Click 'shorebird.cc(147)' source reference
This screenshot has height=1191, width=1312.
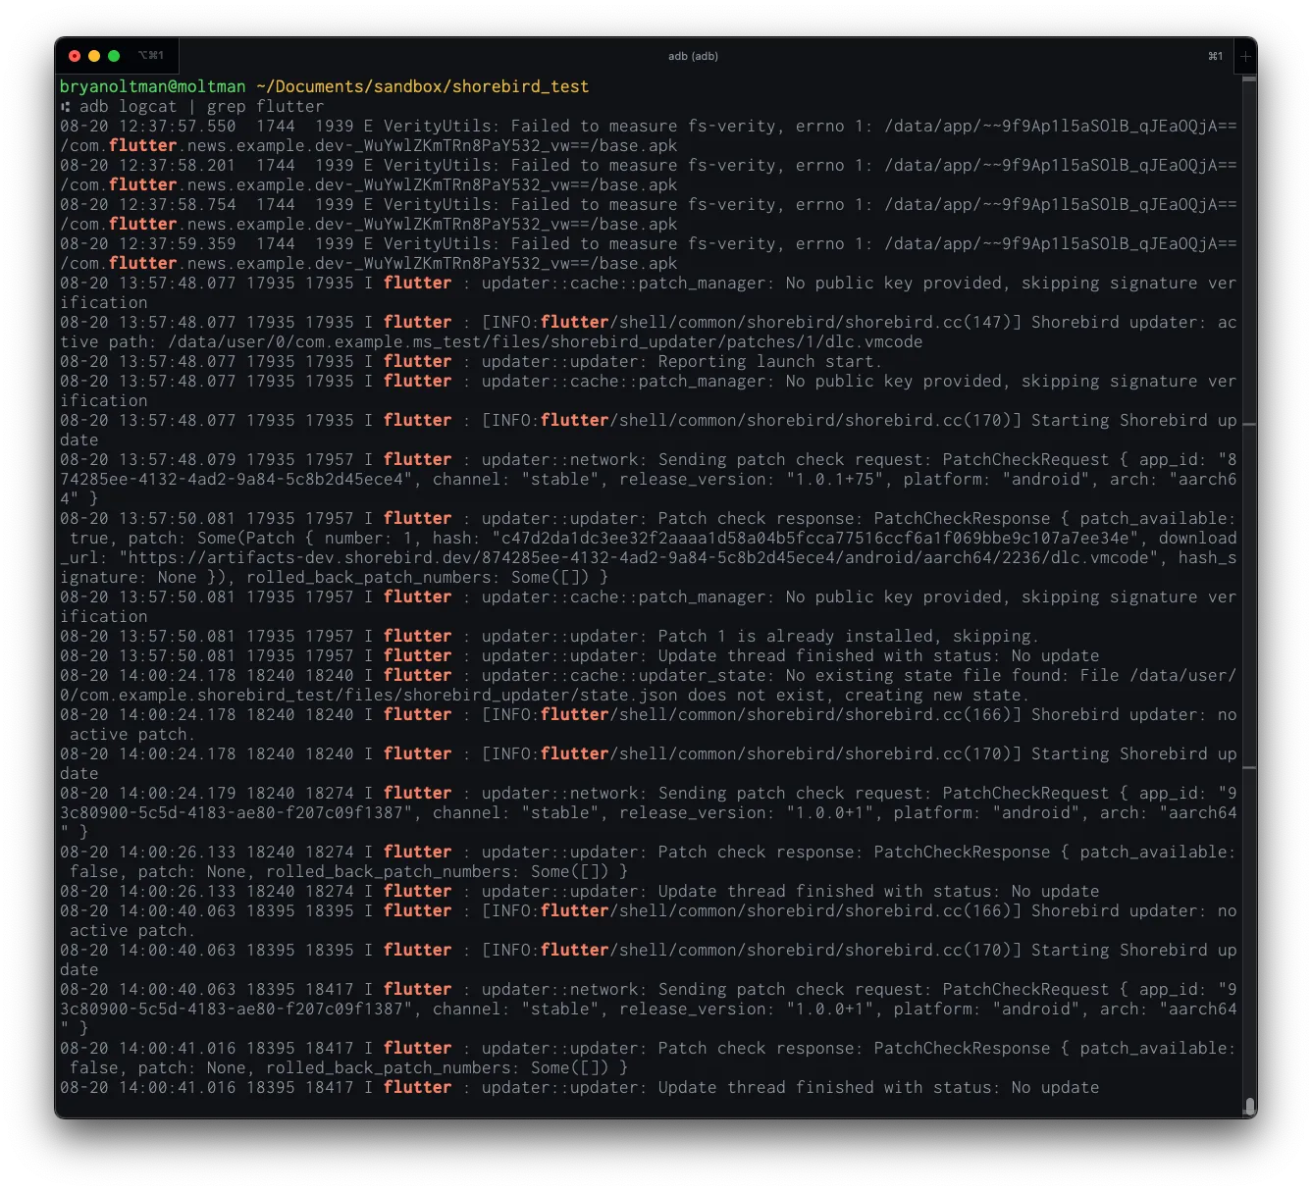pos(927,322)
